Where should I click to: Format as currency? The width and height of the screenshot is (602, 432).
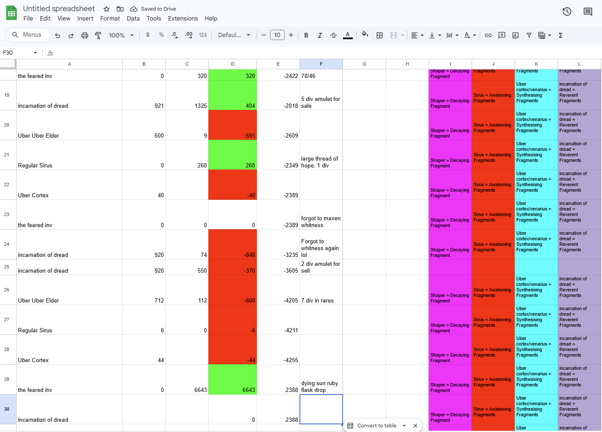tap(148, 35)
